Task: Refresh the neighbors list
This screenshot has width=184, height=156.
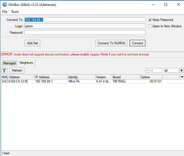Action: (x=17, y=70)
